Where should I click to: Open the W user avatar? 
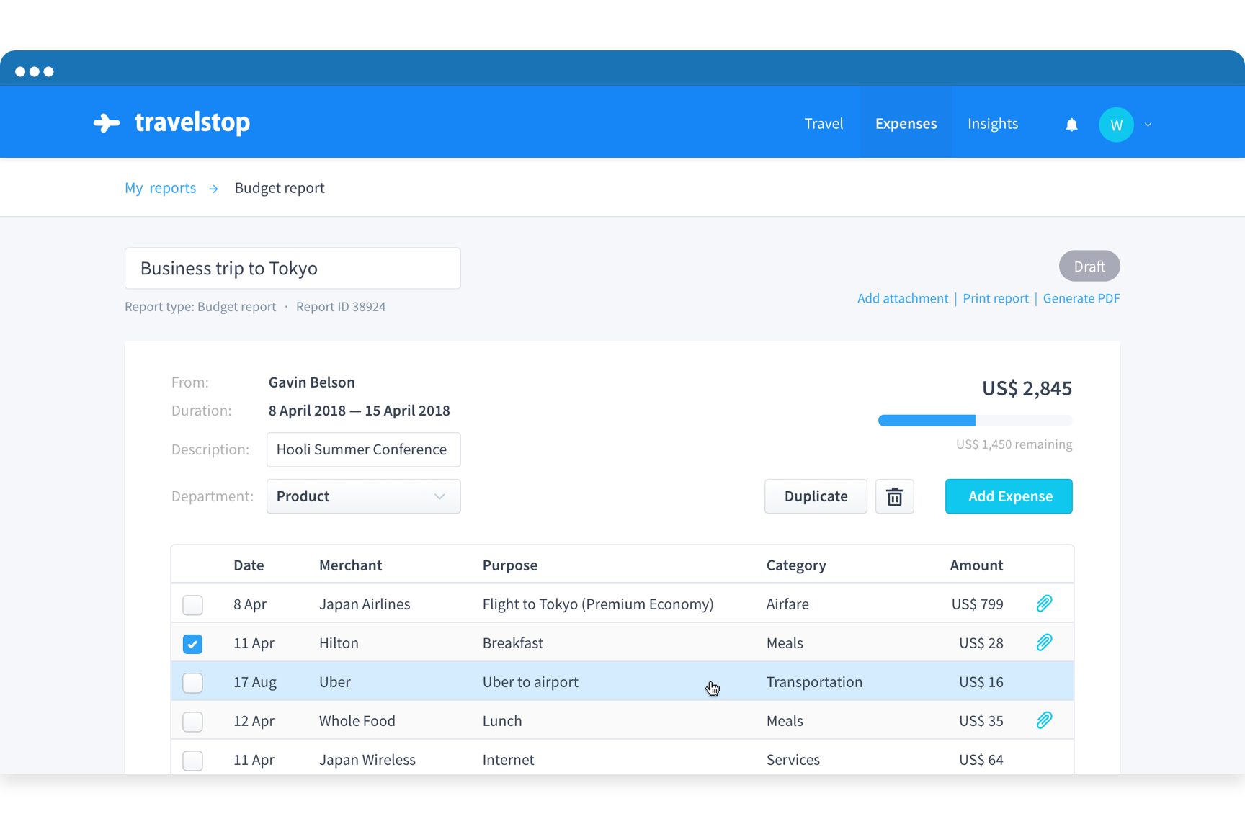(x=1116, y=125)
